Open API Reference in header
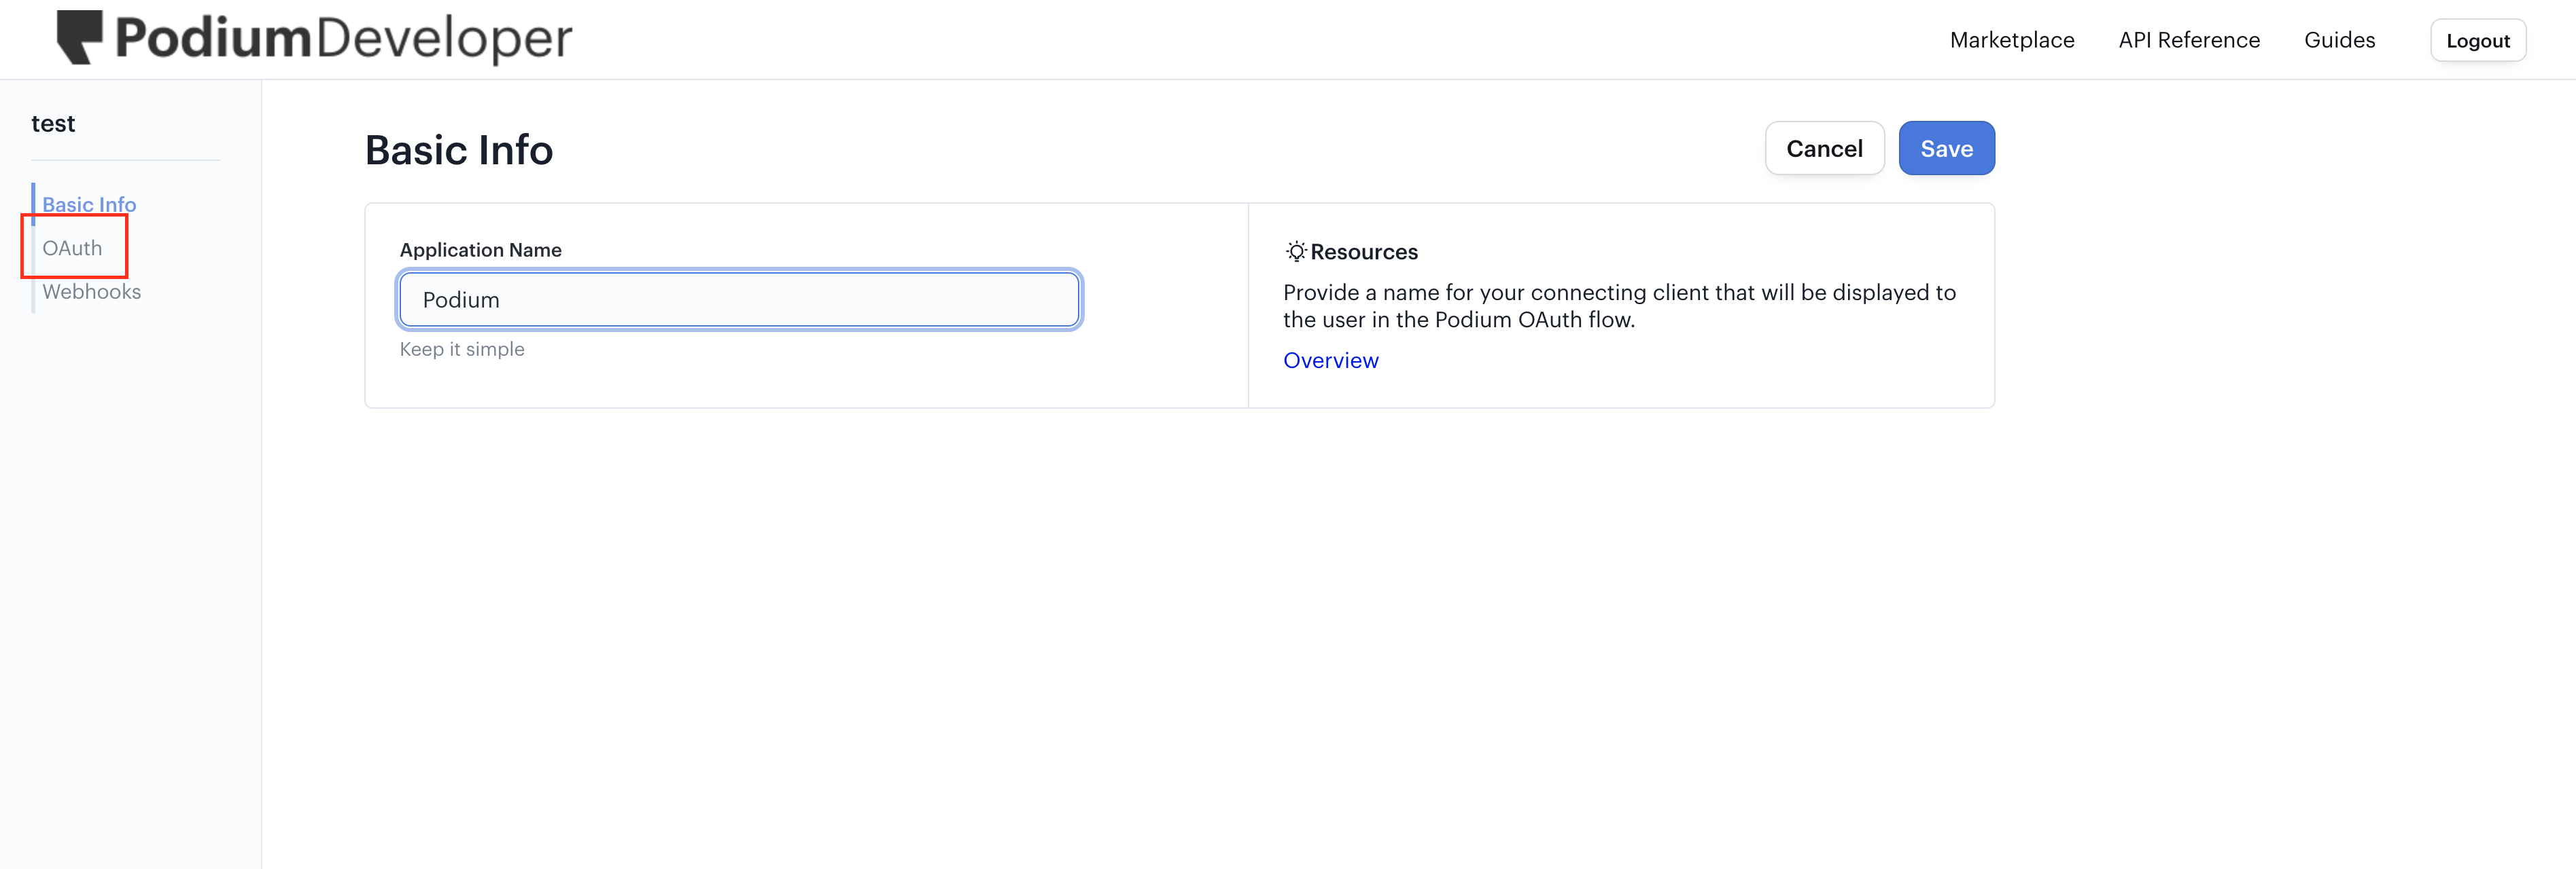The height and width of the screenshot is (869, 2576). pyautogui.click(x=2189, y=40)
